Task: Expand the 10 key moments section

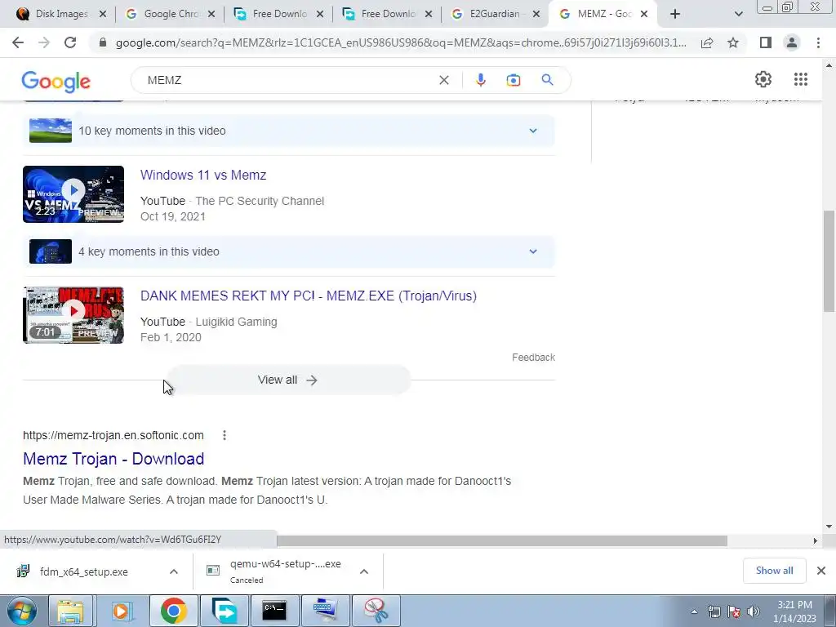Action: coord(532,131)
